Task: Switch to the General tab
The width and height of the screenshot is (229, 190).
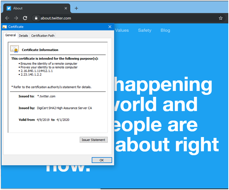Action: coord(10,35)
